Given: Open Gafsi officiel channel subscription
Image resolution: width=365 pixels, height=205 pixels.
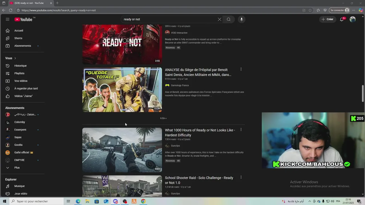Looking at the screenshot, I should point(22,152).
